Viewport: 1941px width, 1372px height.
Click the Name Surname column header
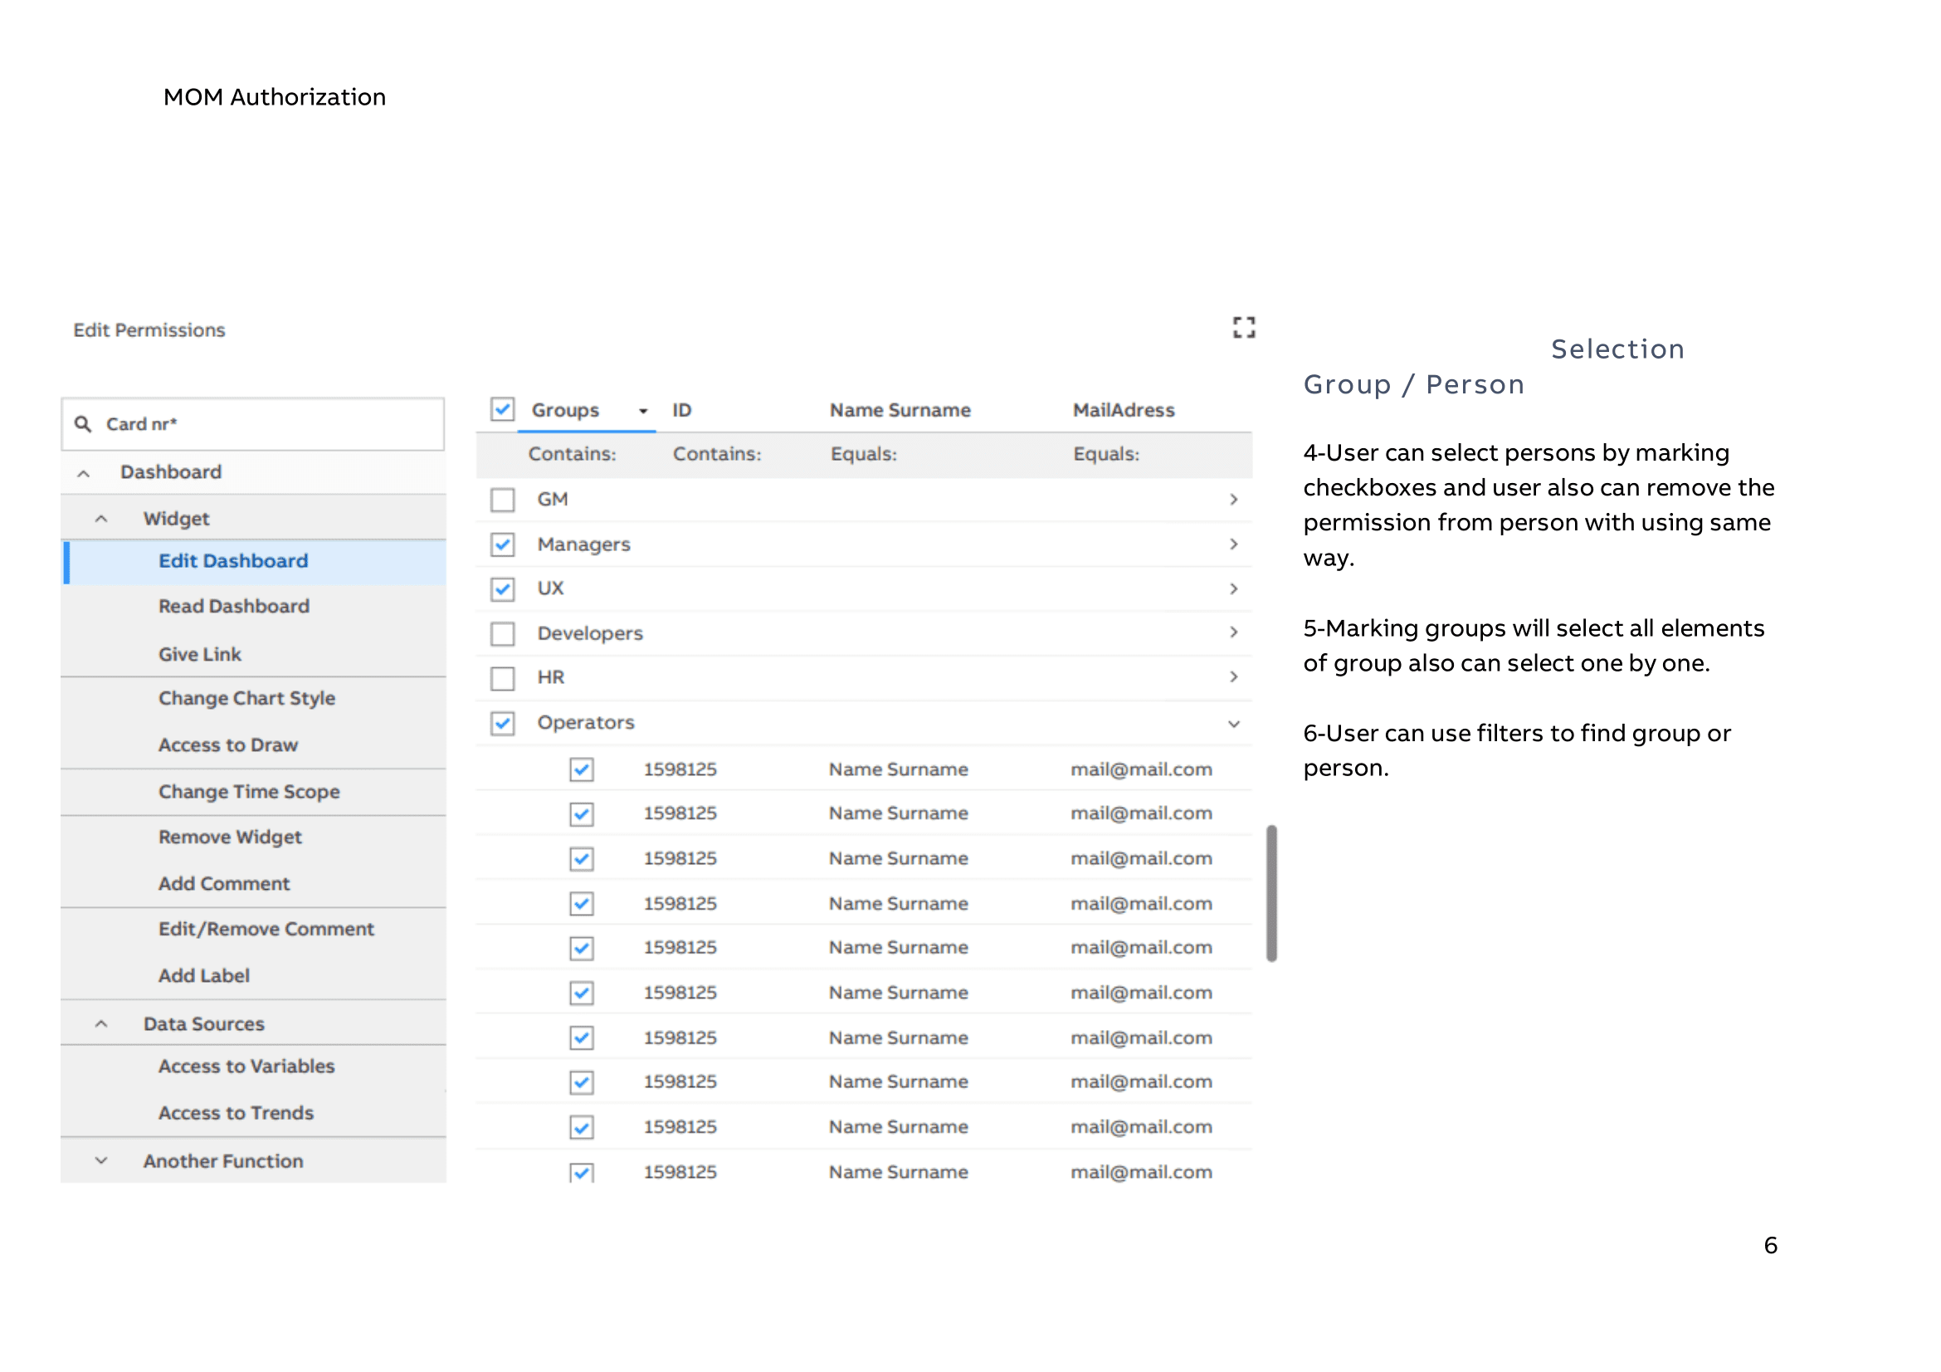pos(900,410)
